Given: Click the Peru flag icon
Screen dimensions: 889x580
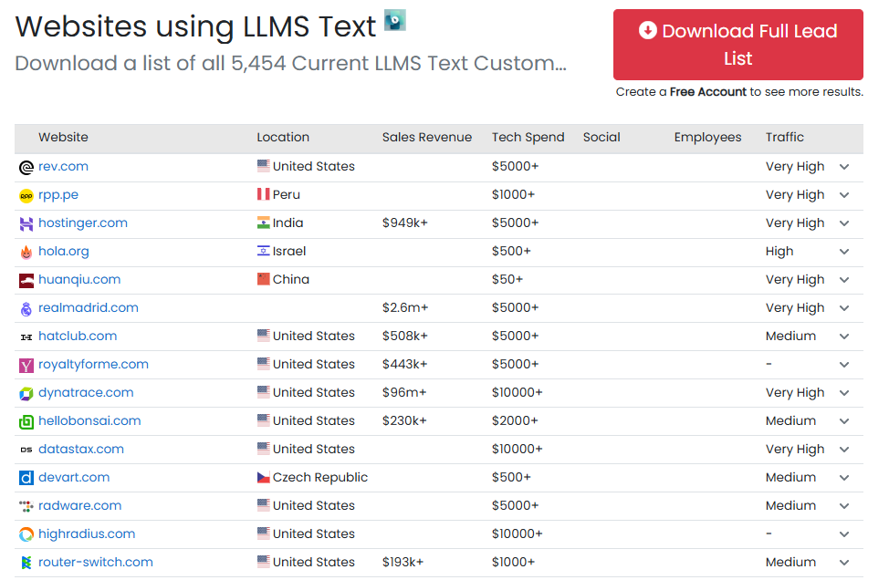Looking at the screenshot, I should pyautogui.click(x=263, y=194).
